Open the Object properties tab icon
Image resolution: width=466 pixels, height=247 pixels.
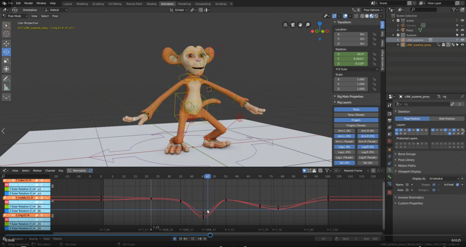(x=389, y=149)
